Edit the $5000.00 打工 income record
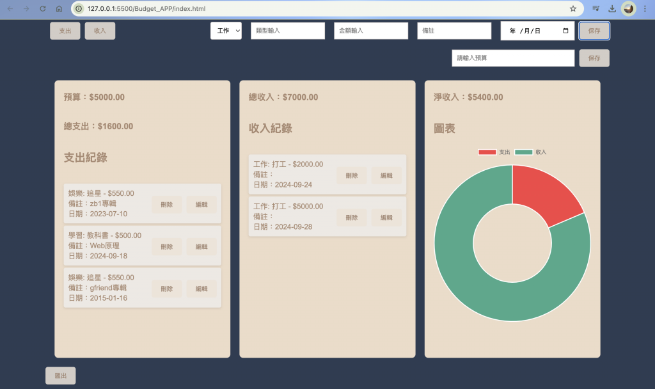The height and width of the screenshot is (389, 655). point(386,218)
